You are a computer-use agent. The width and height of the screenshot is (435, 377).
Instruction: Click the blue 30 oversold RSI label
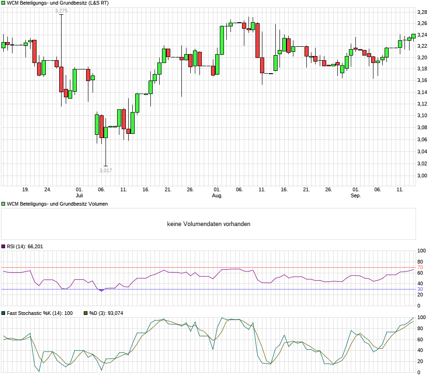click(x=420, y=289)
